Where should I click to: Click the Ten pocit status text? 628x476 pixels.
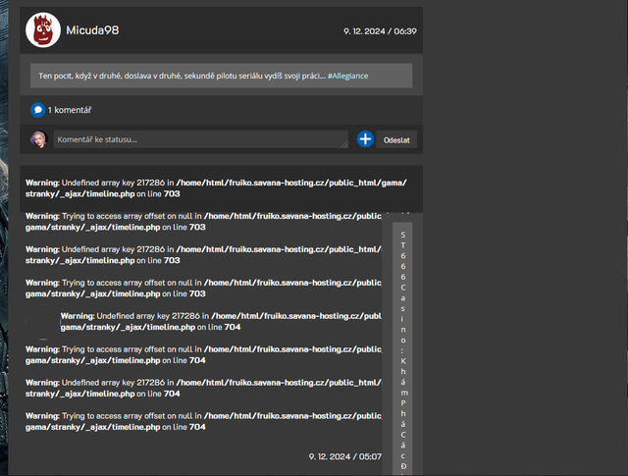click(x=182, y=76)
